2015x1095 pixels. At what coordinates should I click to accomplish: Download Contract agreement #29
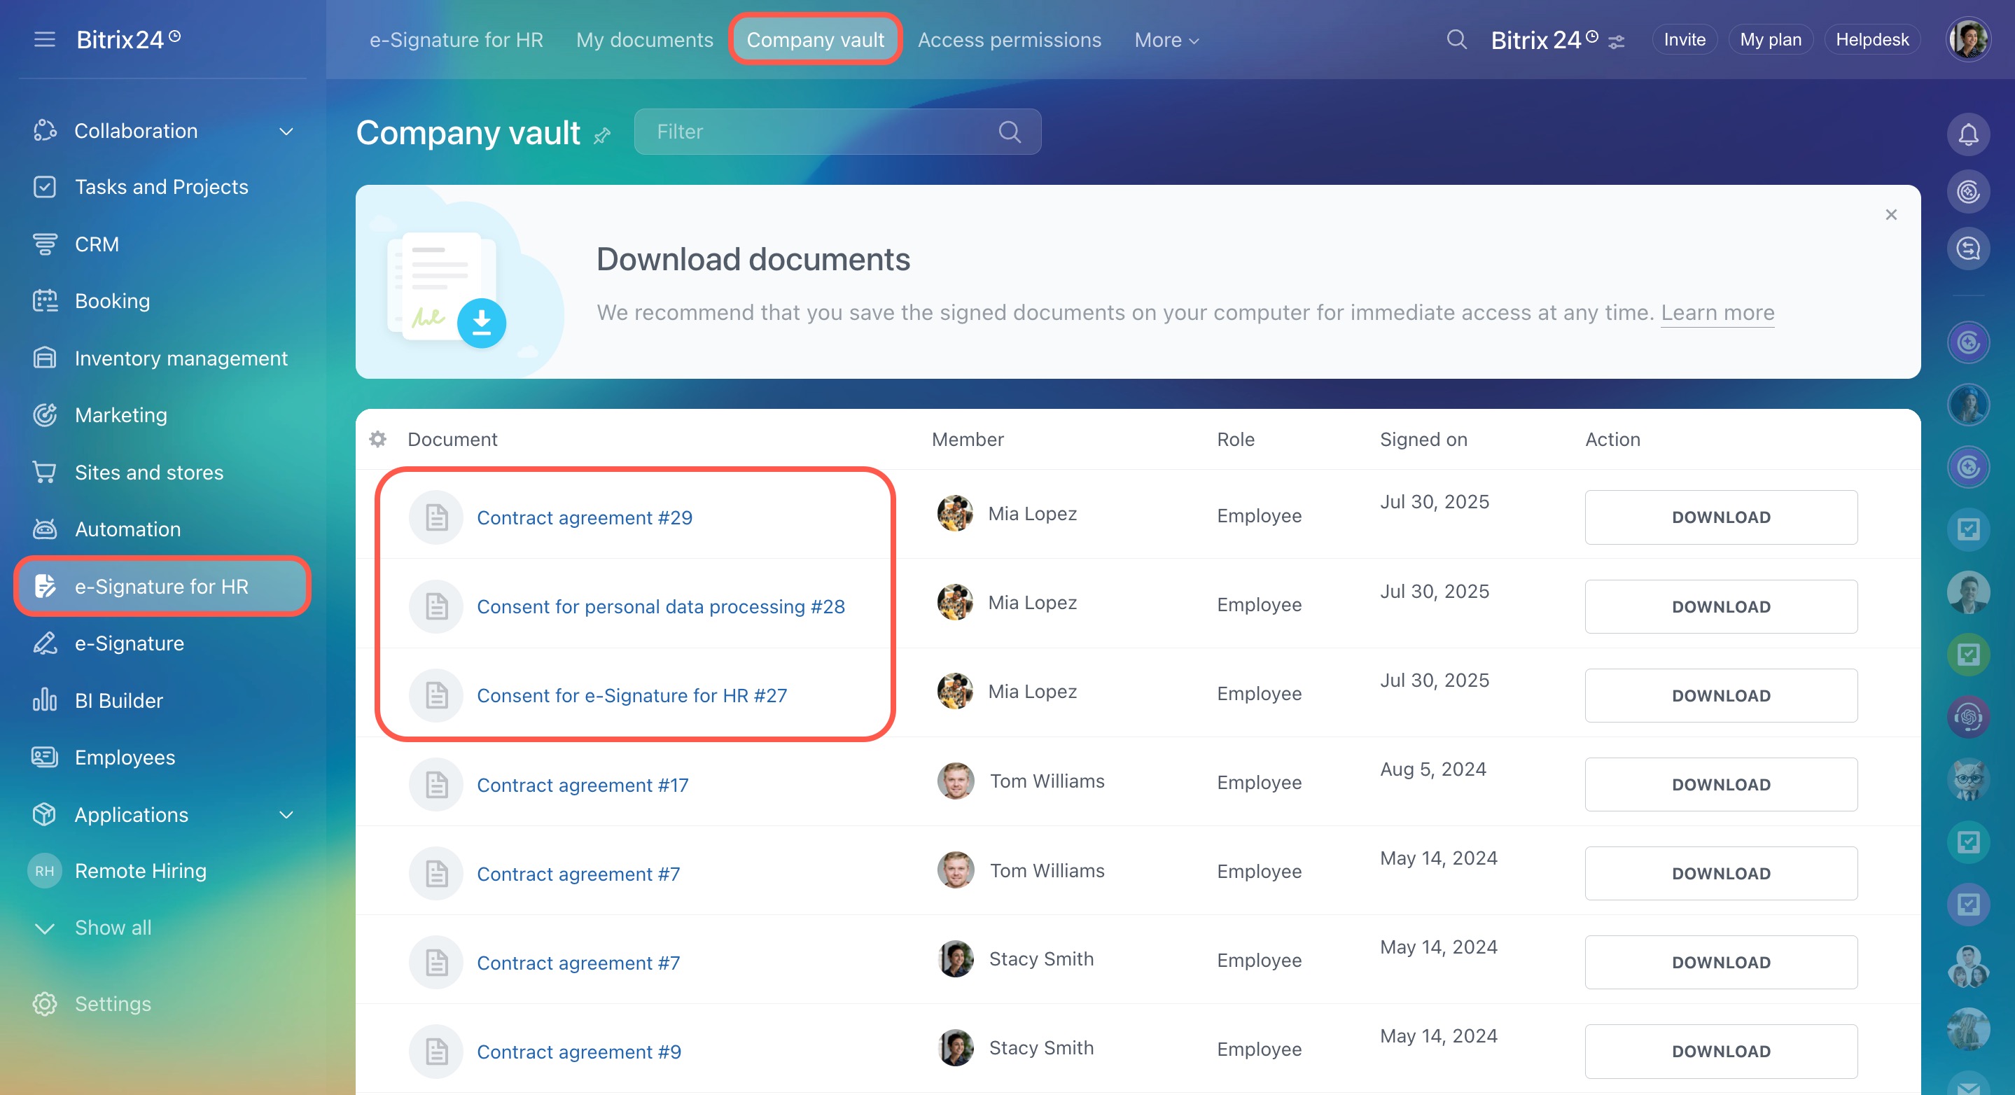(x=1721, y=517)
